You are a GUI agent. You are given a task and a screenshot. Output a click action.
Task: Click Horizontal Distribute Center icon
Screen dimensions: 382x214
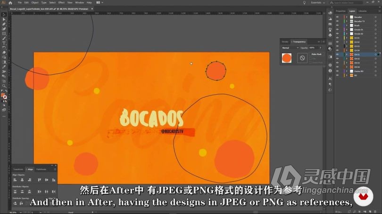pyautogui.click(x=47, y=191)
